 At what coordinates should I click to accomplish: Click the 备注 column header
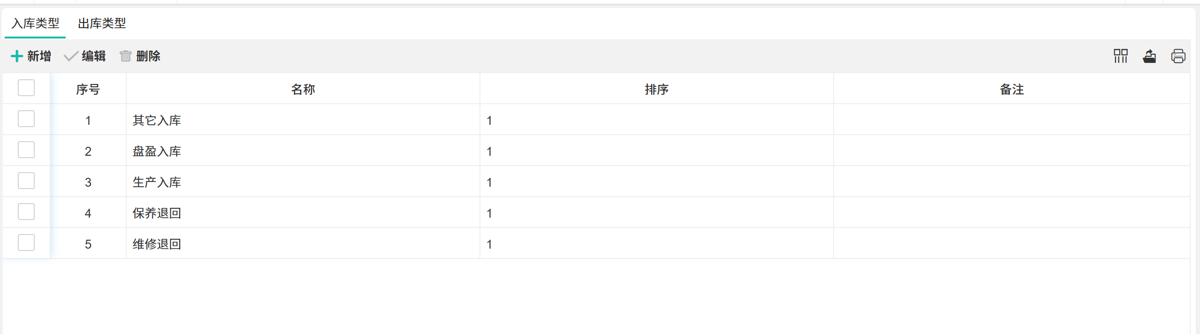(1011, 89)
